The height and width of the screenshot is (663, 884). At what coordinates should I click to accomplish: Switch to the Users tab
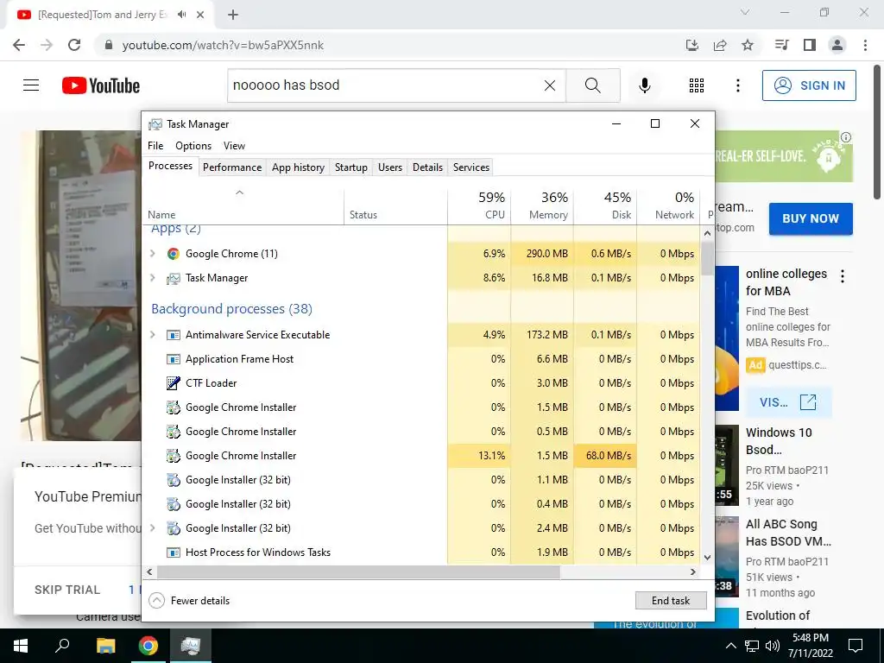pyautogui.click(x=390, y=167)
